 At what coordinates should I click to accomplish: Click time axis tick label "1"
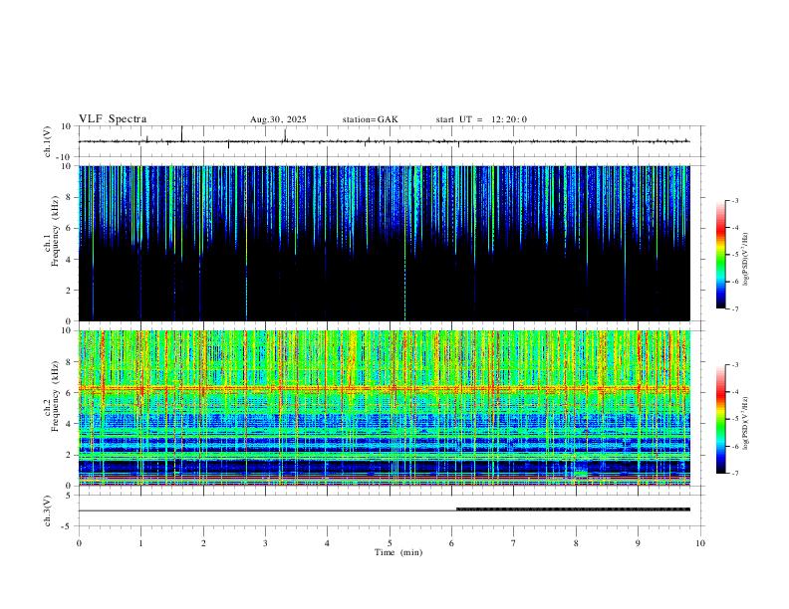(x=140, y=543)
